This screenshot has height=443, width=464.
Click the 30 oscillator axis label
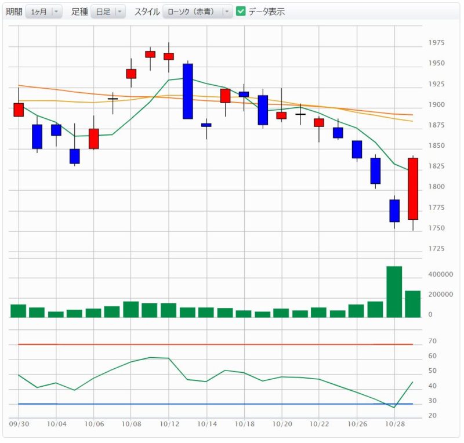[x=432, y=401]
